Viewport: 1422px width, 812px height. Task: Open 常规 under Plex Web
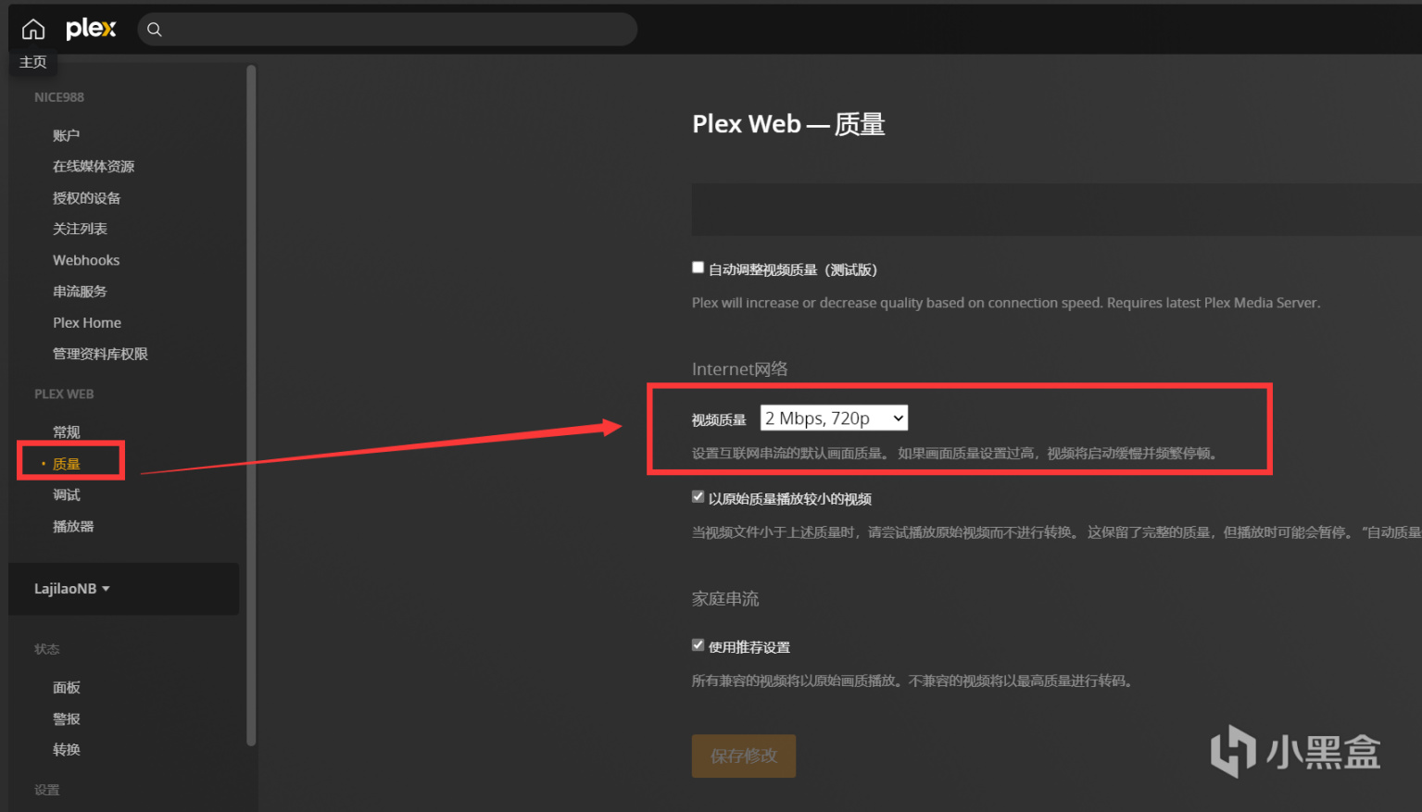click(x=66, y=432)
